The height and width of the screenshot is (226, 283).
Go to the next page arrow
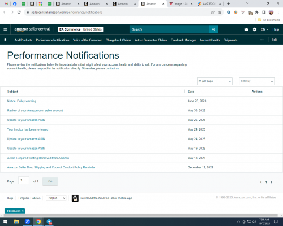(272, 182)
